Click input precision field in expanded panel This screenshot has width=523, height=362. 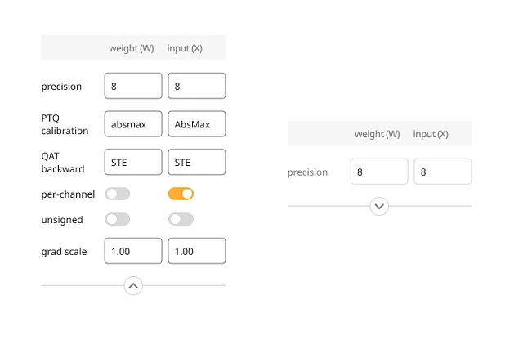point(196,86)
